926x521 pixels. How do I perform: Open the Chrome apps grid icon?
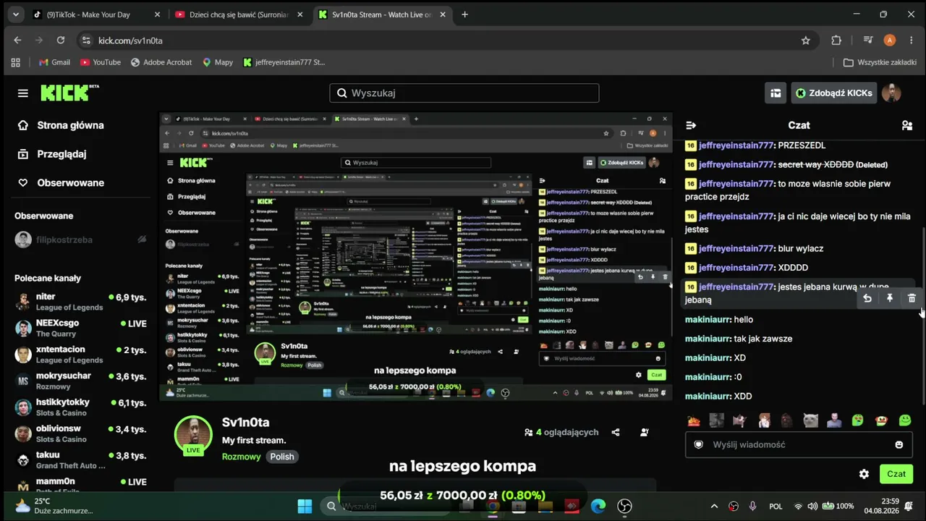pos(16,62)
